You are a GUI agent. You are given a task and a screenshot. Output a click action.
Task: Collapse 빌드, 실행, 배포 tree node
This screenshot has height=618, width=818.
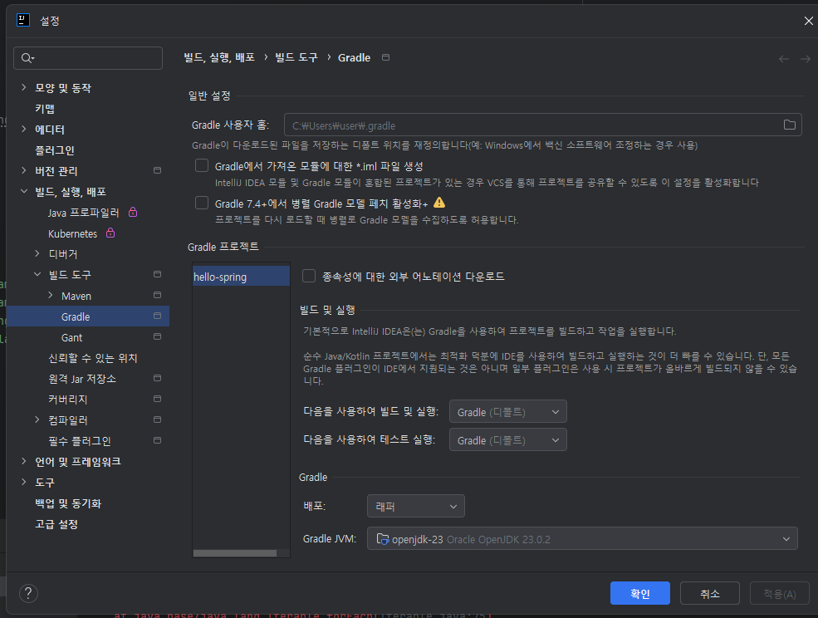(23, 191)
